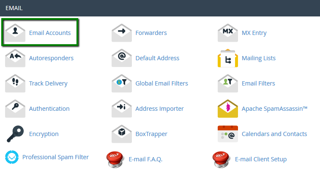Viewport: 320px width, 179px height.
Task: Click the Global Email Filters globe icon
Action: click(x=122, y=83)
